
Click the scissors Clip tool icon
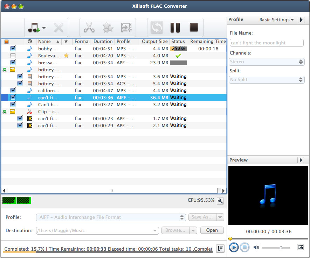pyautogui.click(x=89, y=28)
